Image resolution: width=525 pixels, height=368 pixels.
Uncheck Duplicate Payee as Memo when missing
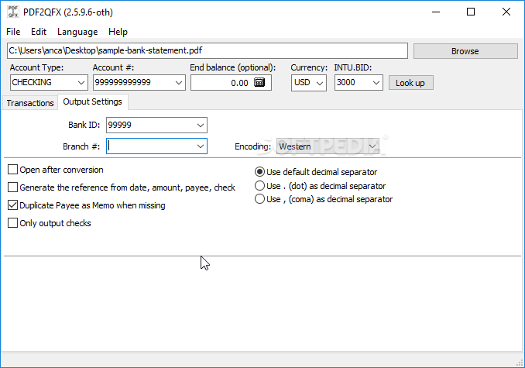pyautogui.click(x=13, y=205)
